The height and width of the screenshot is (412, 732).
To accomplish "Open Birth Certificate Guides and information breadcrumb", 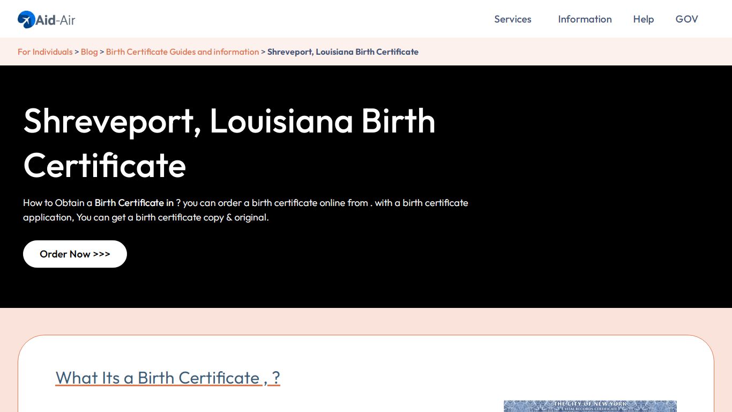I will coord(182,52).
